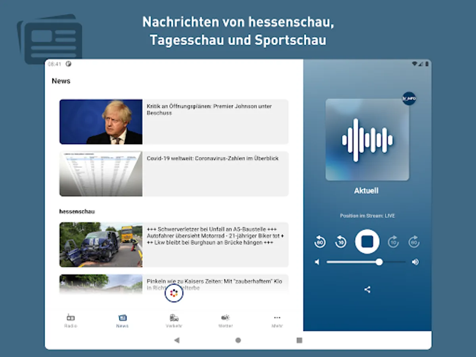Open the audio waveform cover art
The height and width of the screenshot is (357, 476).
367,140
